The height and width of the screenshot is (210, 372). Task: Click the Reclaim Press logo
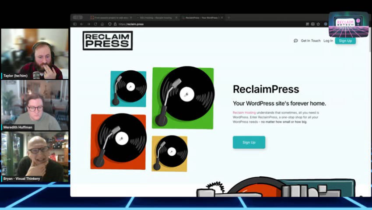tap(108, 41)
